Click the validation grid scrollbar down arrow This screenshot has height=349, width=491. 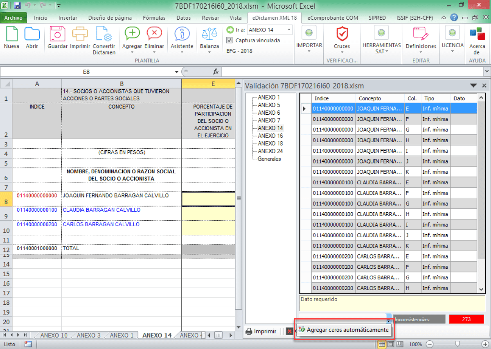[x=481, y=289]
